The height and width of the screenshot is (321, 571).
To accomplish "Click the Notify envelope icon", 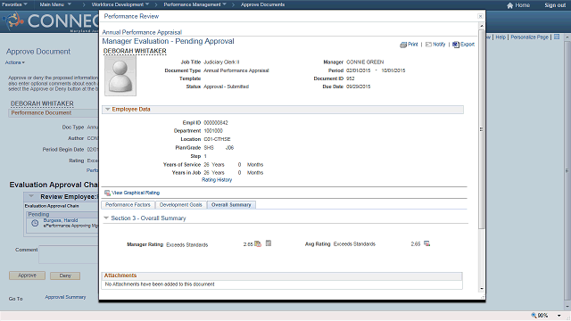I will tap(428, 45).
